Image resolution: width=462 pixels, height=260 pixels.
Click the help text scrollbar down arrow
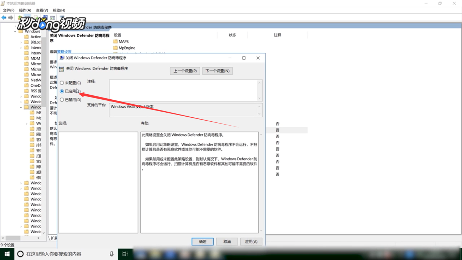[261, 231]
